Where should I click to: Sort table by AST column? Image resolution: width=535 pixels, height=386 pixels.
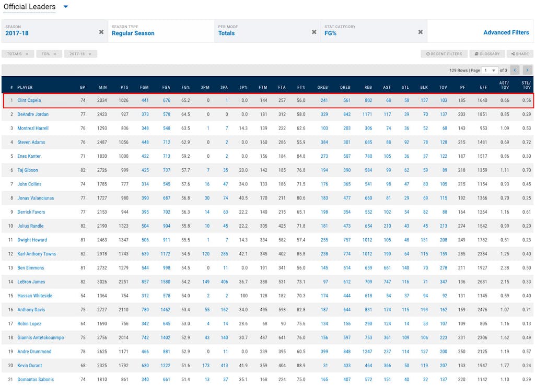(x=387, y=87)
